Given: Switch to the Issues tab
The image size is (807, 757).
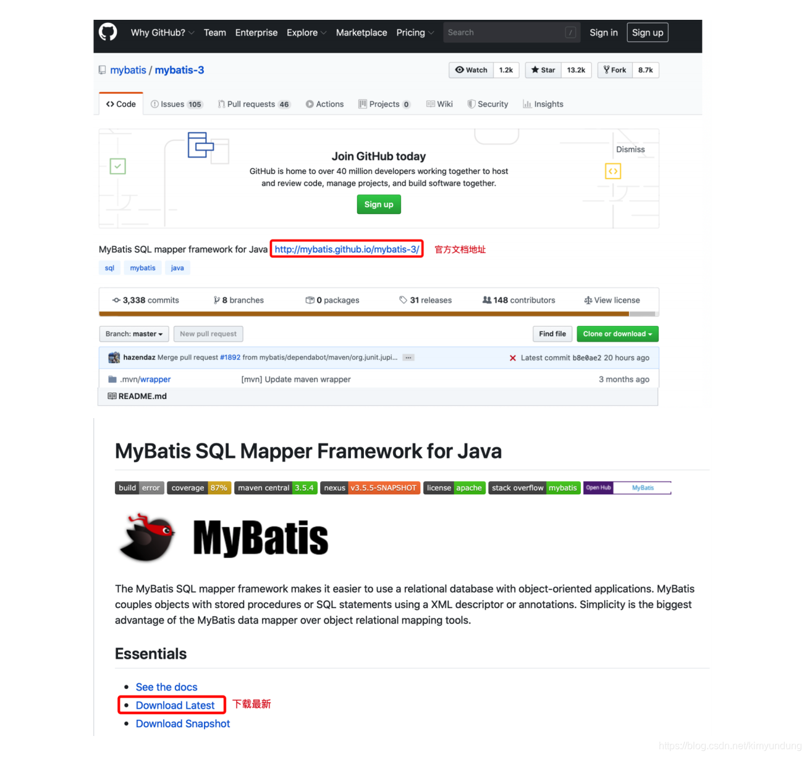Looking at the screenshot, I should point(177,104).
